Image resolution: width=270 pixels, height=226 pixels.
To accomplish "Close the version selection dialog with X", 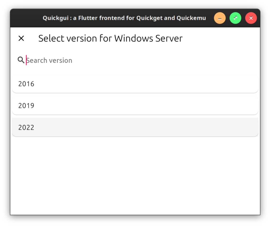I will (21, 38).
